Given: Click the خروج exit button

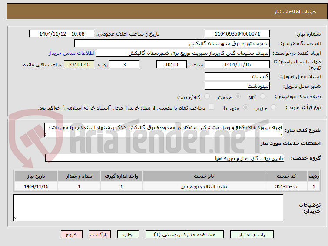Looking at the screenshot, I should [x=72, y=235].
